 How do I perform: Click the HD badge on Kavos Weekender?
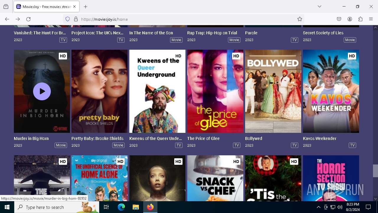[352, 56]
